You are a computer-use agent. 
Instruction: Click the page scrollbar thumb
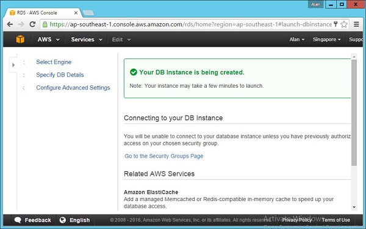click(x=354, y=113)
